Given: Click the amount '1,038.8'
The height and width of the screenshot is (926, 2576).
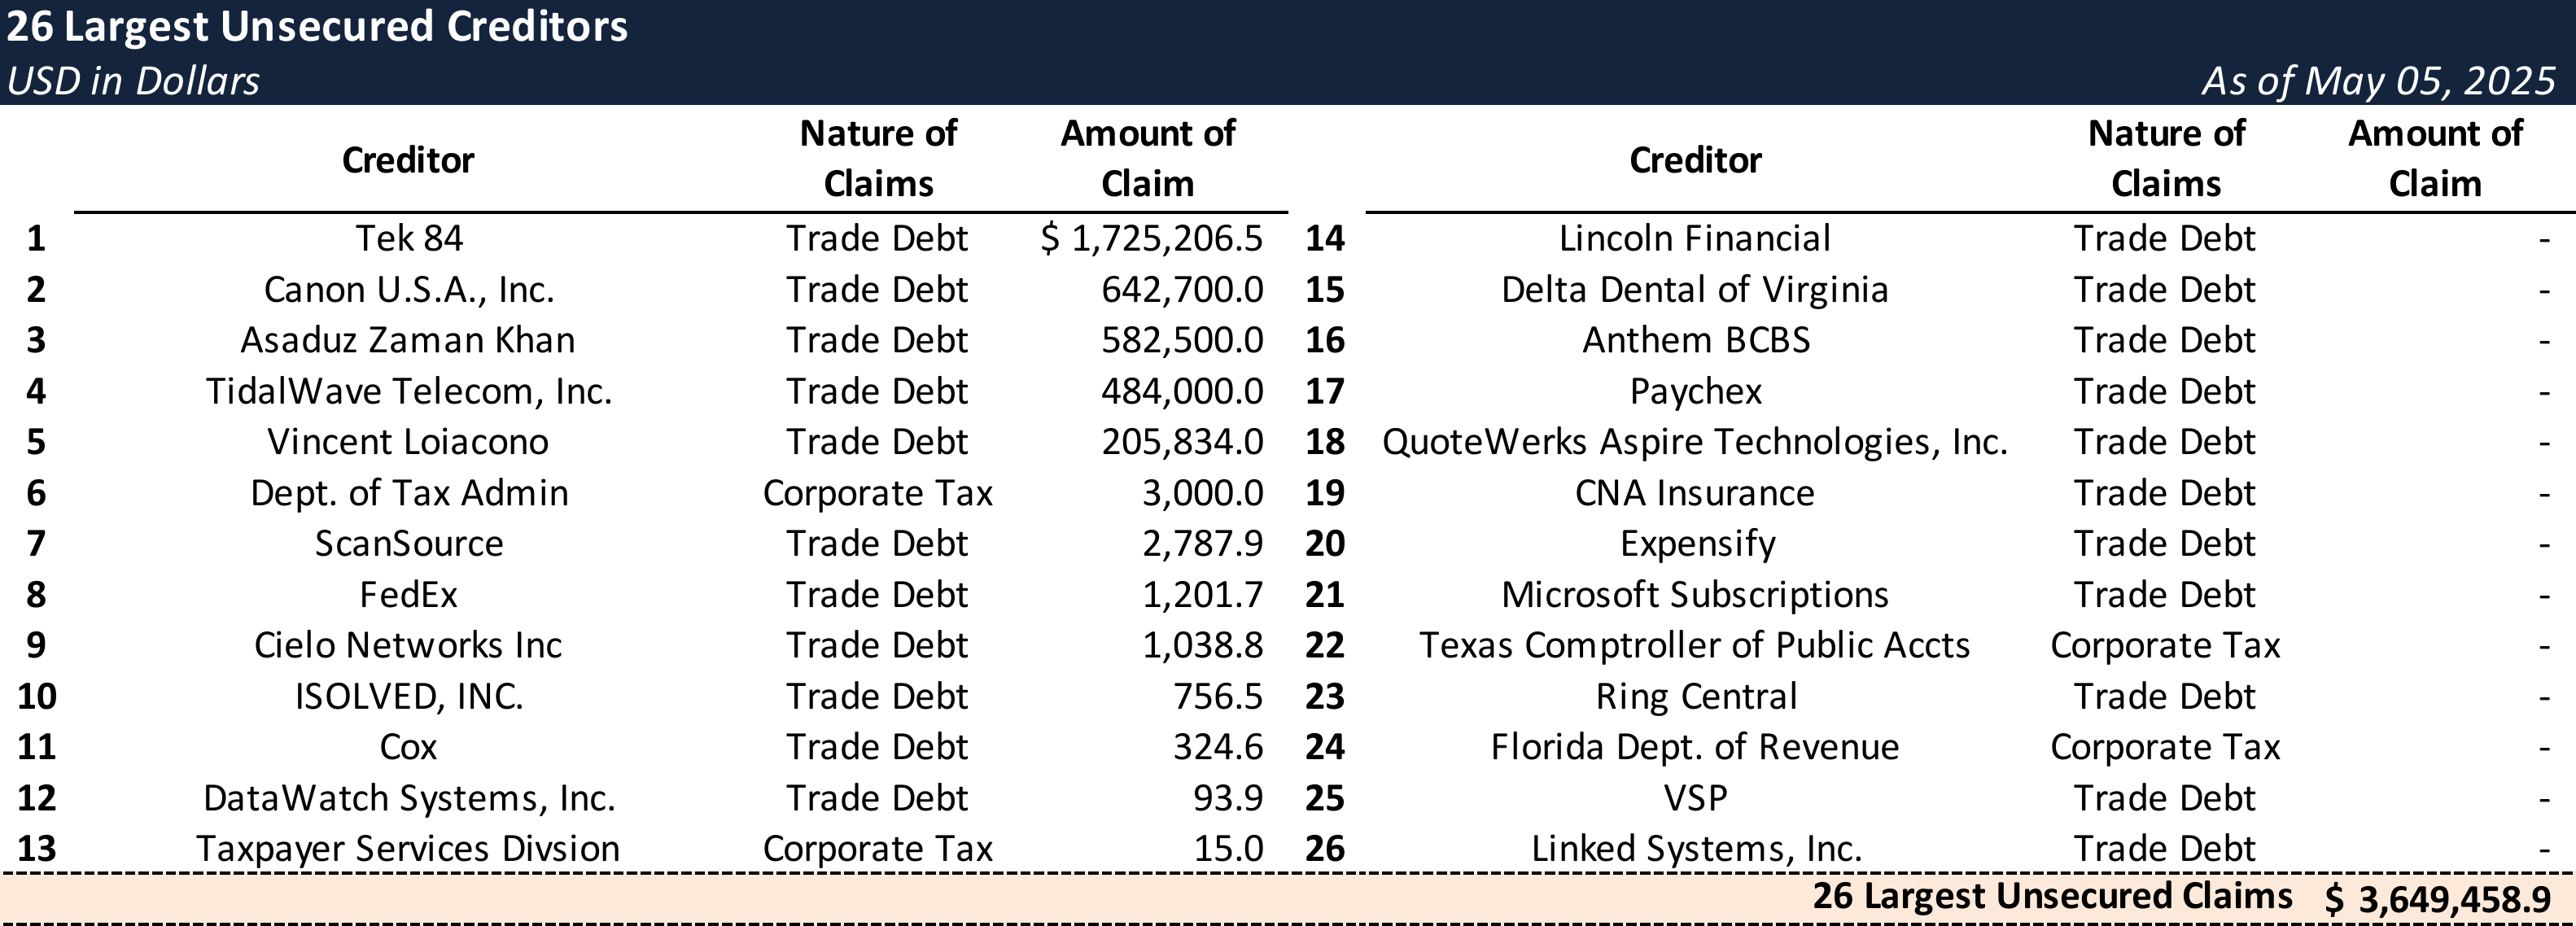Looking at the screenshot, I should click(1203, 645).
